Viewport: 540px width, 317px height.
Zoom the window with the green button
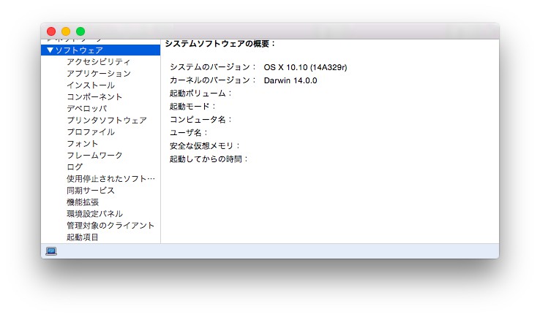coord(80,31)
